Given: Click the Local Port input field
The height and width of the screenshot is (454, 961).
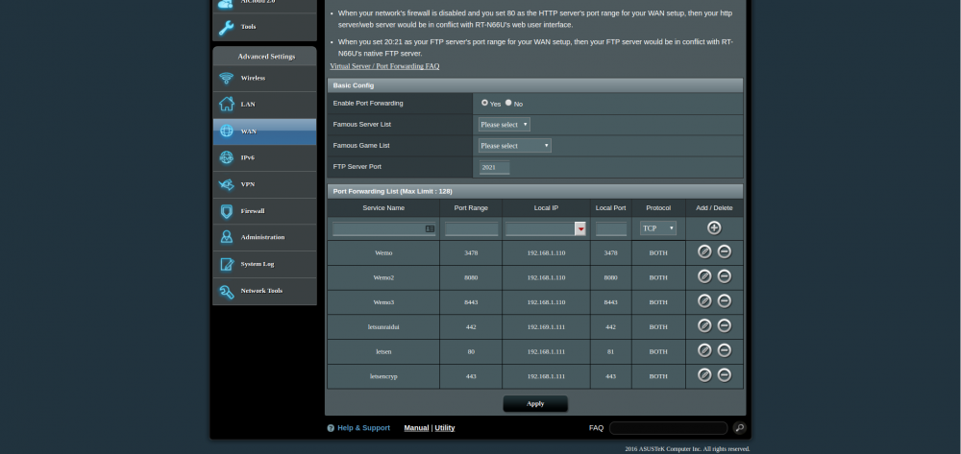Looking at the screenshot, I should (x=611, y=228).
